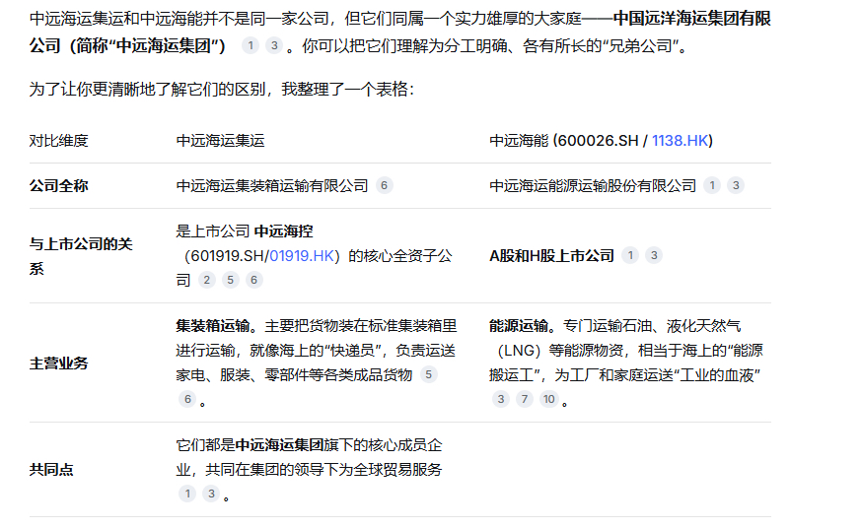Open citation 5 after 各类成品货物

pyautogui.click(x=428, y=375)
